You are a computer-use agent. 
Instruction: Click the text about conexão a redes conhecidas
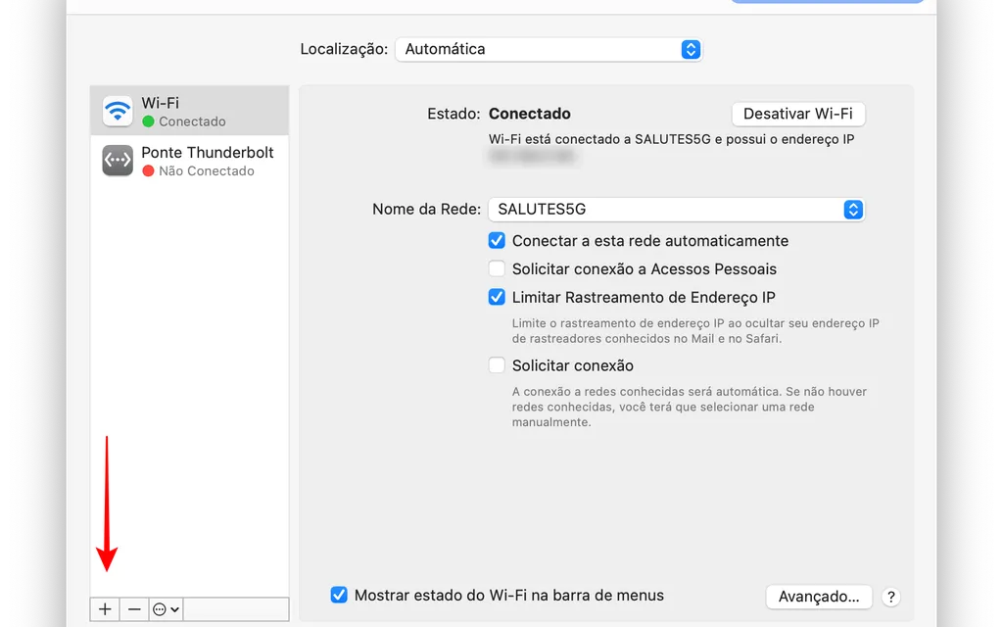coord(689,407)
